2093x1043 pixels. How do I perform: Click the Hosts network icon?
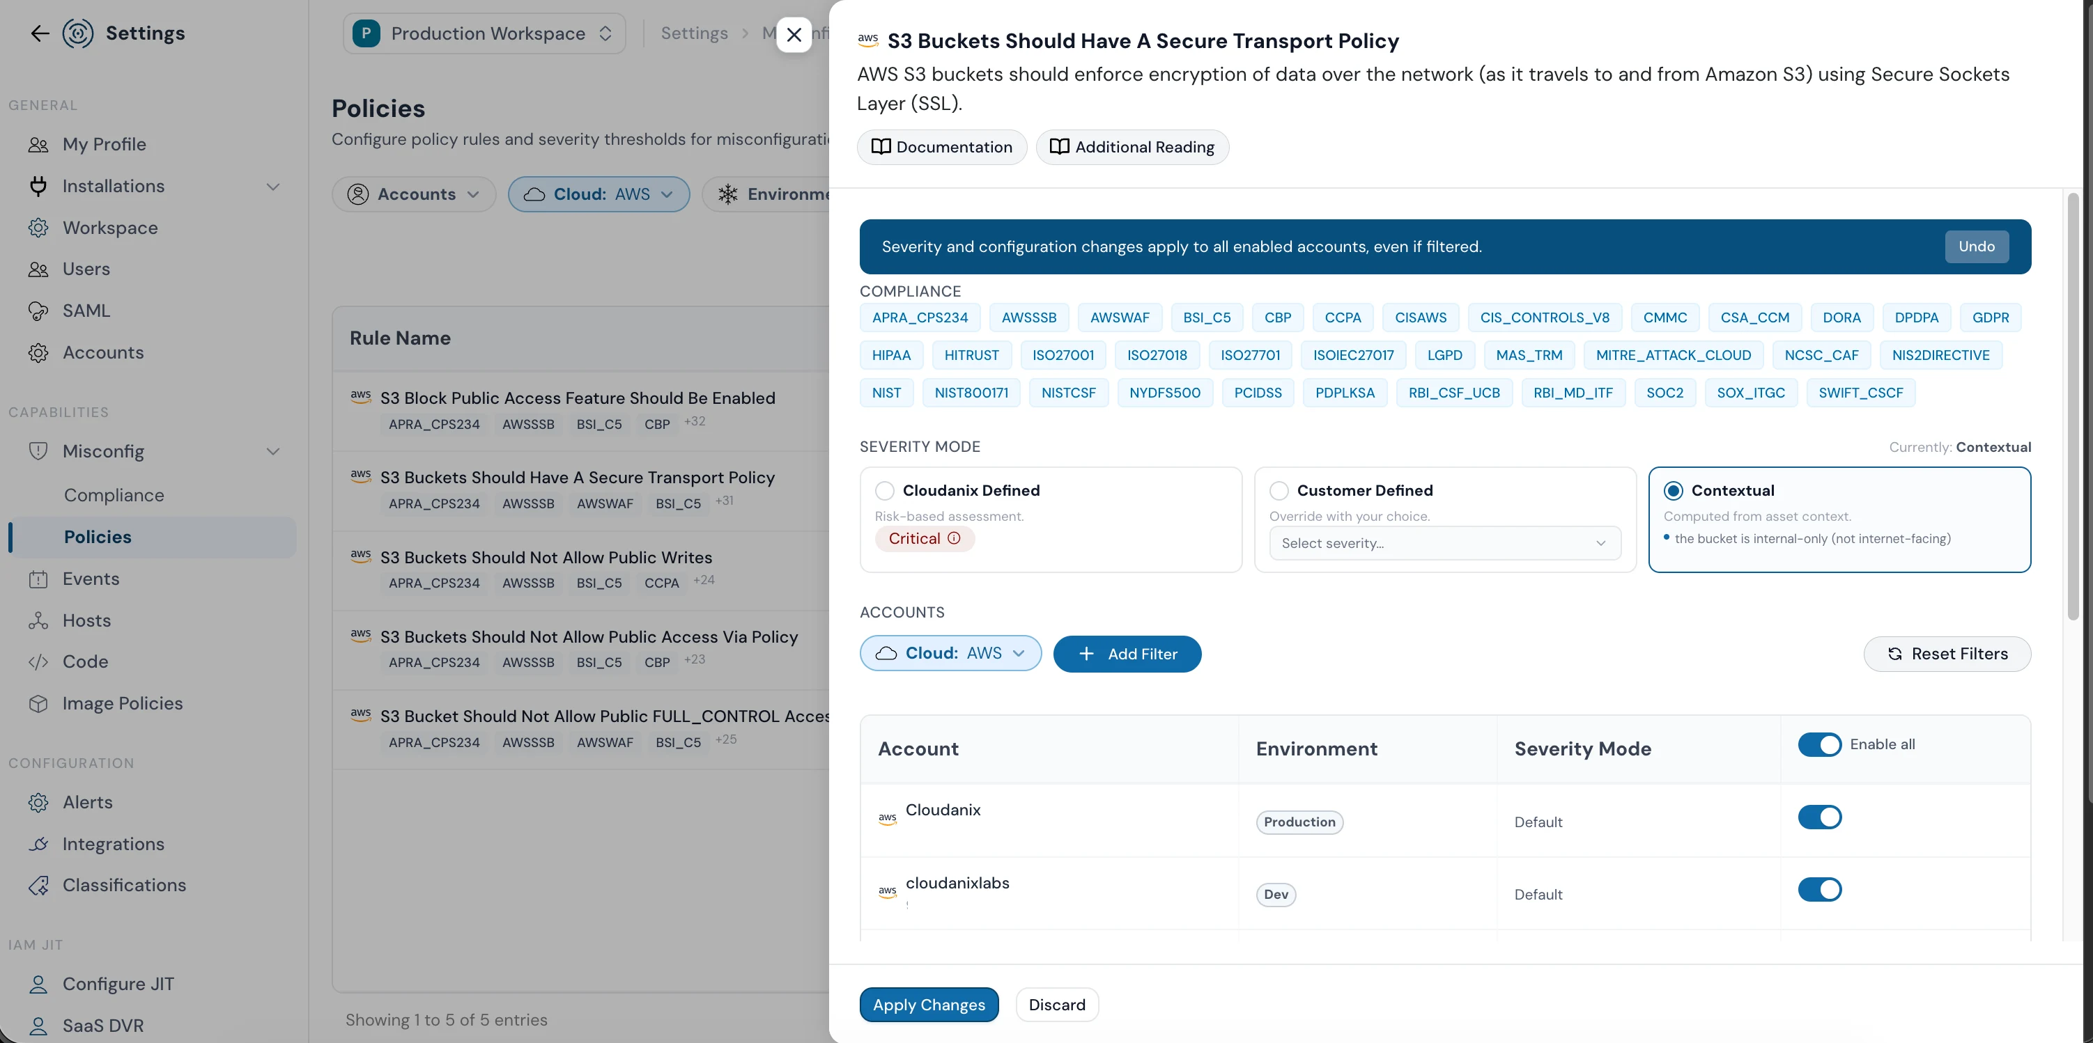pyautogui.click(x=38, y=621)
